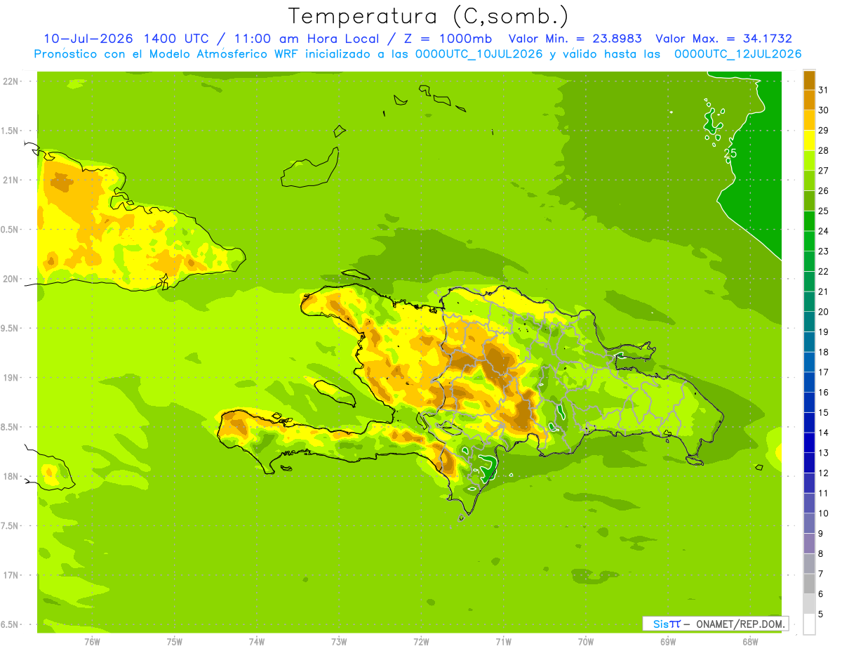Image resolution: width=842 pixels, height=651 pixels.
Task: Click the "9.5N" latitude axis label
Action: tap(11, 328)
